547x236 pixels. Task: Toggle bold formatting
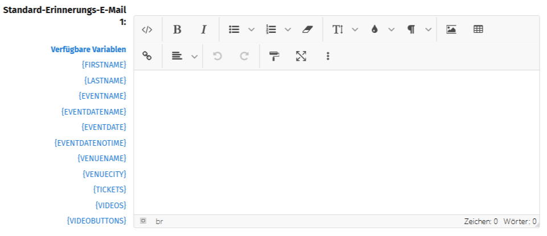click(x=177, y=29)
